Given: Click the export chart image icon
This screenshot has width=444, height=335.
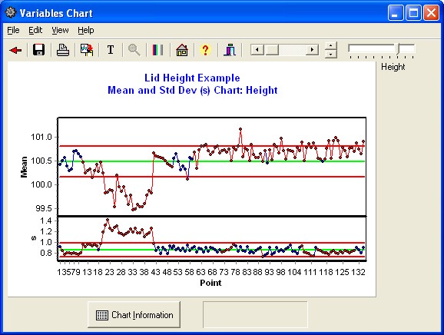Looking at the screenshot, I should [x=87, y=50].
